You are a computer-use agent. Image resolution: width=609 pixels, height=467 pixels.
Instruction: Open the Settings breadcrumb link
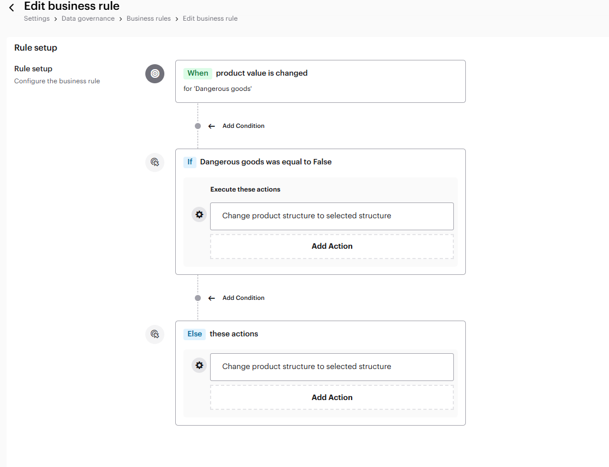(x=36, y=19)
